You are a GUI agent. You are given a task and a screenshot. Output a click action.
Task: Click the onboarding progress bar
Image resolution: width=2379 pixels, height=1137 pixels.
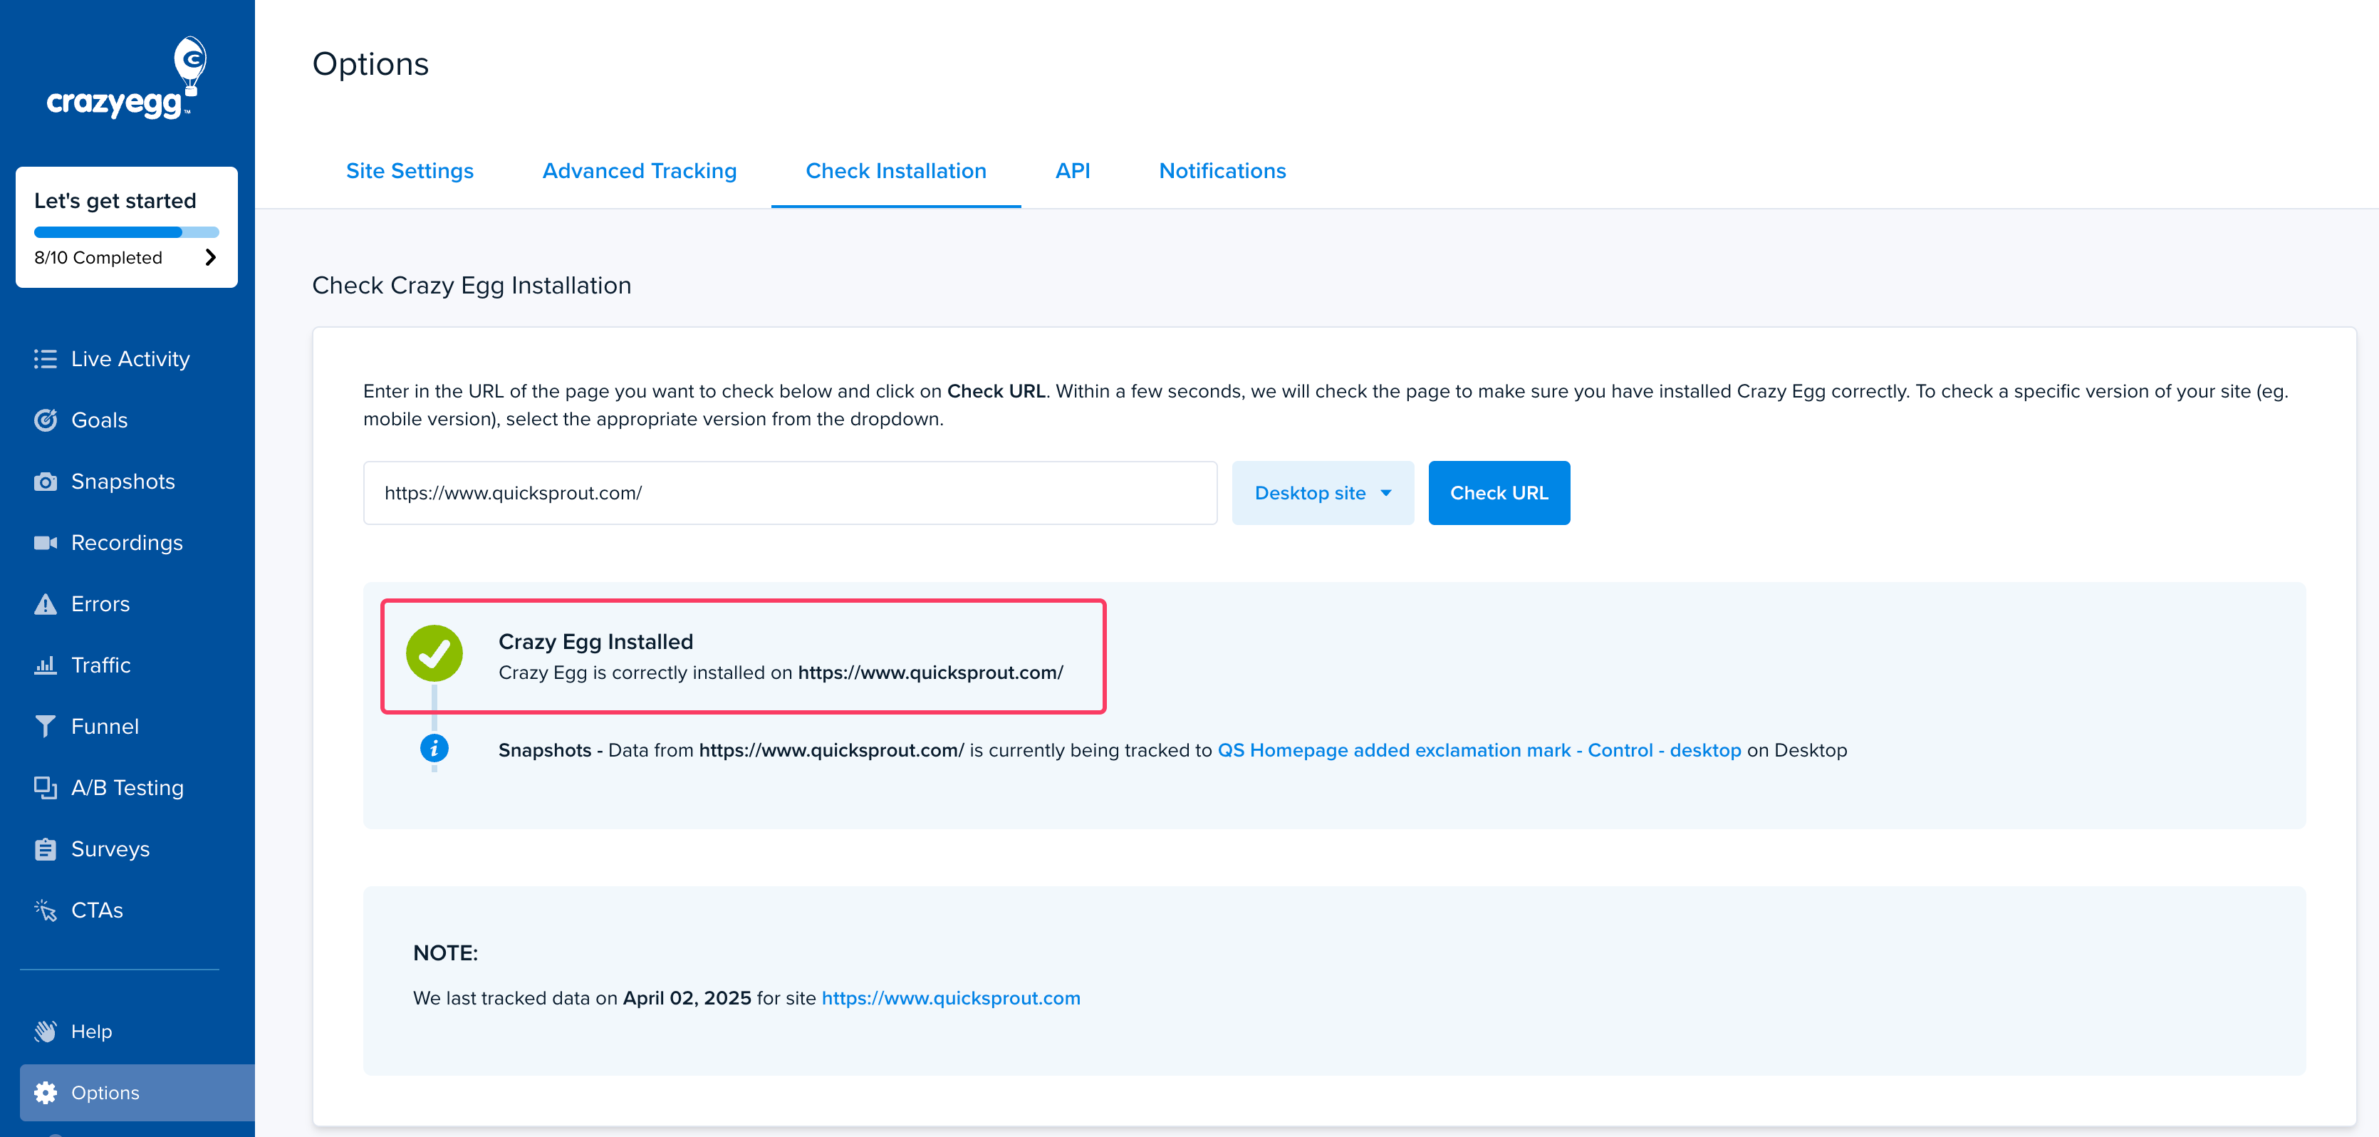(x=127, y=232)
